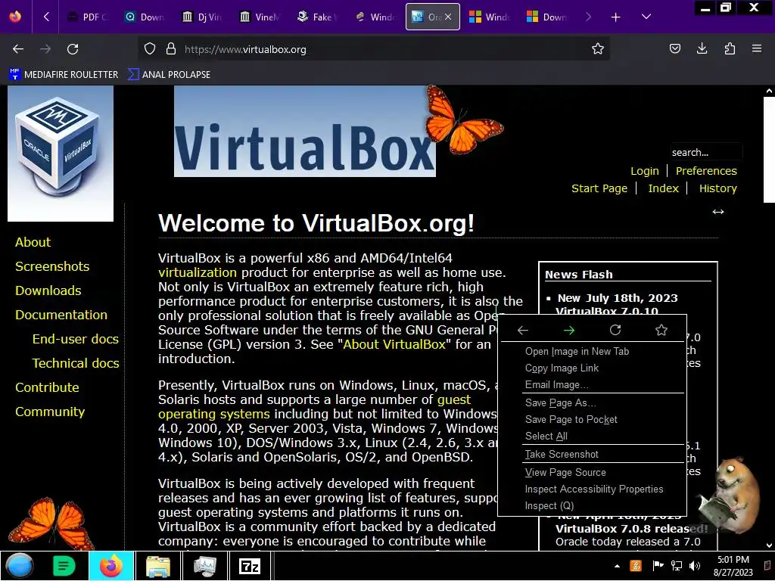Switch to the PDF tab

[88, 17]
